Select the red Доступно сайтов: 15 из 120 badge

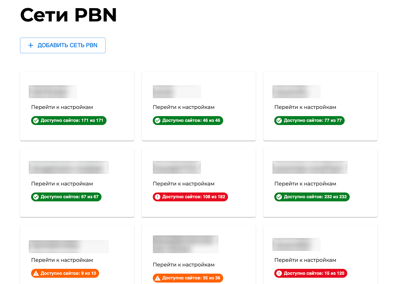[x=310, y=273]
